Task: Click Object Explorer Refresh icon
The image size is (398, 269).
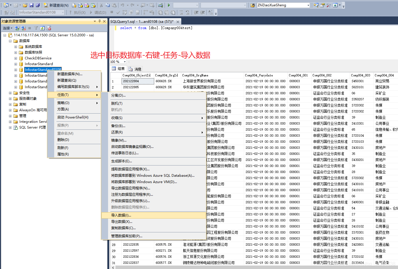Action: [x=42, y=28]
